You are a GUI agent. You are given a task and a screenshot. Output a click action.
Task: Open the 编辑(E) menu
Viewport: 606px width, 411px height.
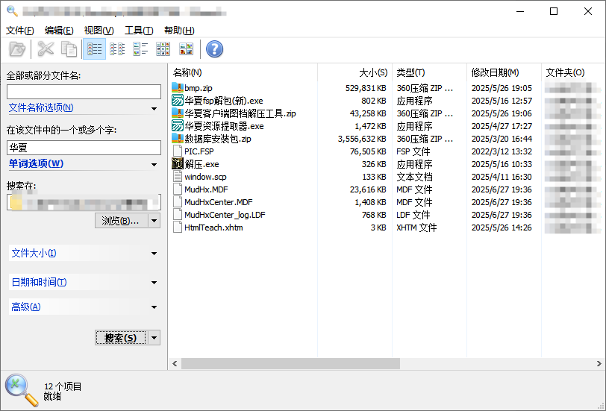tap(59, 30)
